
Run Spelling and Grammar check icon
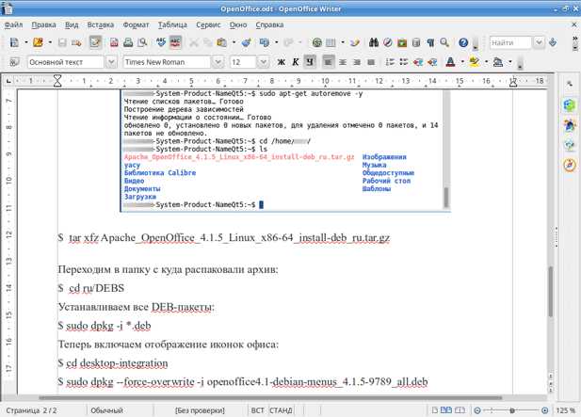[x=161, y=42]
